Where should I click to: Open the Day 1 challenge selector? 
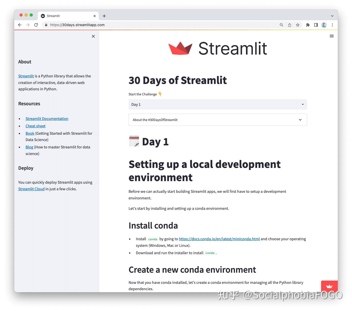click(217, 104)
